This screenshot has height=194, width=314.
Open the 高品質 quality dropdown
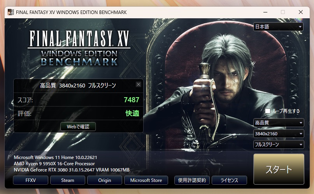pyautogui.click(x=279, y=122)
